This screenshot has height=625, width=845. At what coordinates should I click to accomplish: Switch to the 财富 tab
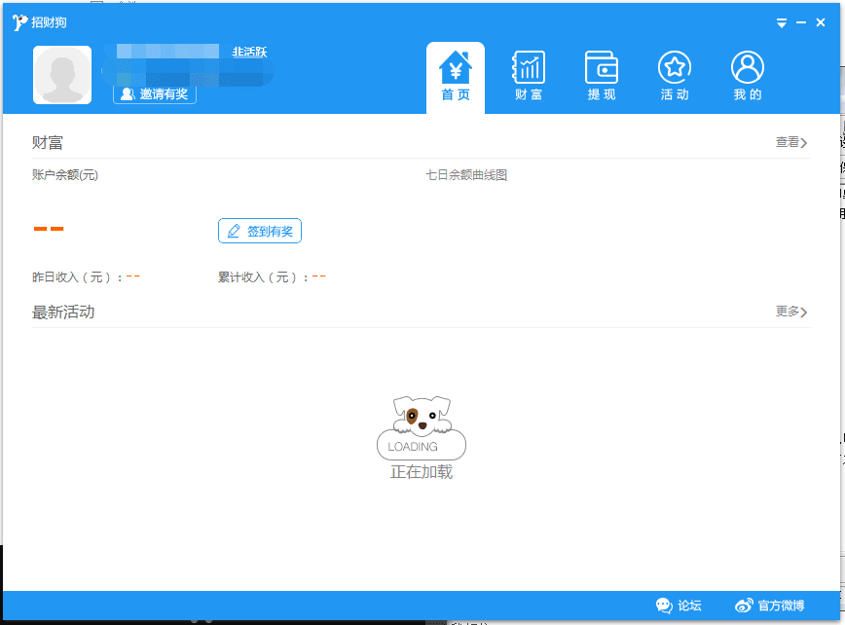[528, 76]
